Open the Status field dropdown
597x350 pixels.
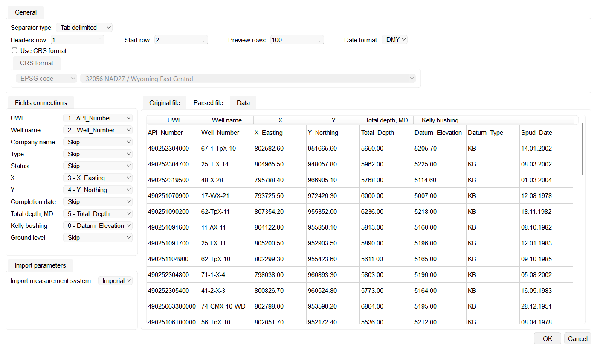pyautogui.click(x=98, y=166)
